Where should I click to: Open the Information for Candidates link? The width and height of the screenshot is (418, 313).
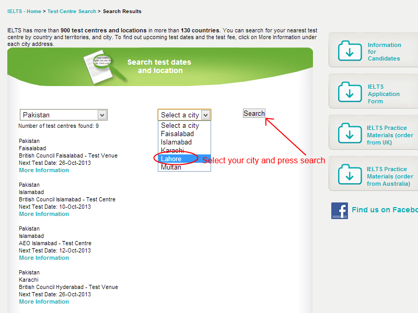(384, 52)
